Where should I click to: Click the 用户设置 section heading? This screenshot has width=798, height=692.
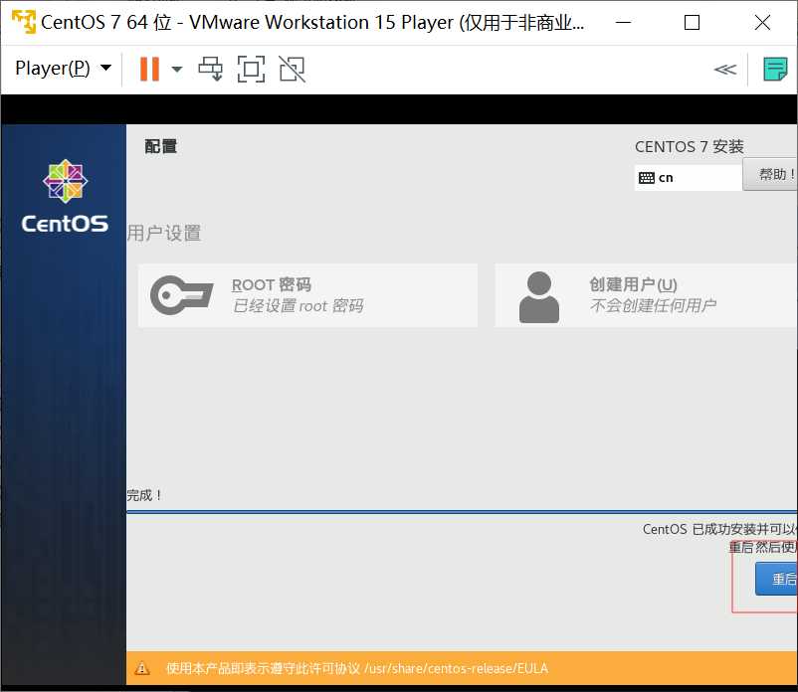(x=164, y=234)
